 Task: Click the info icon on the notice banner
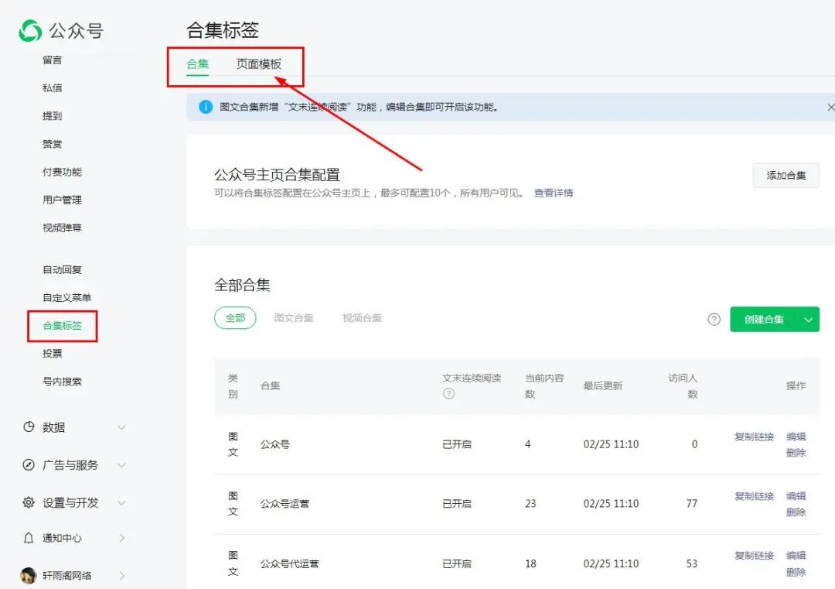(205, 107)
